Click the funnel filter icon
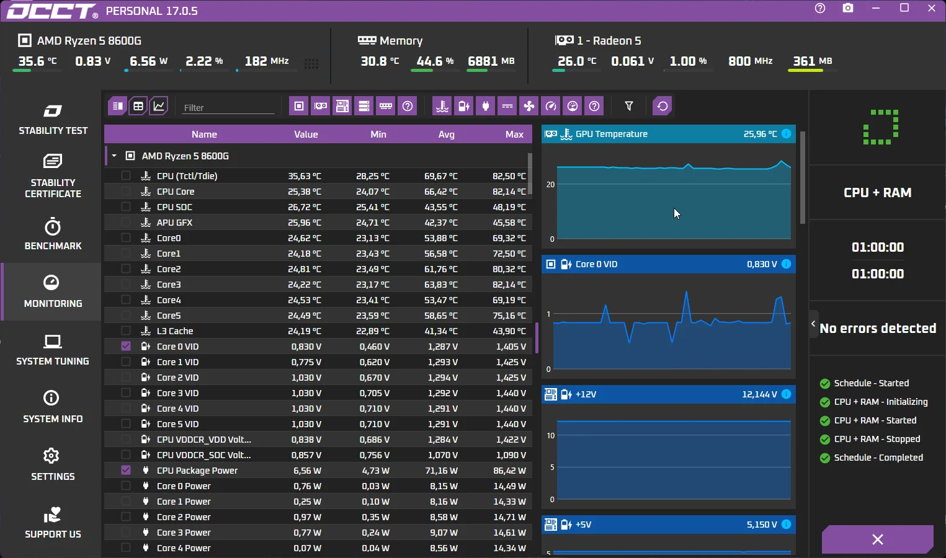This screenshot has height=558, width=946. coord(629,106)
